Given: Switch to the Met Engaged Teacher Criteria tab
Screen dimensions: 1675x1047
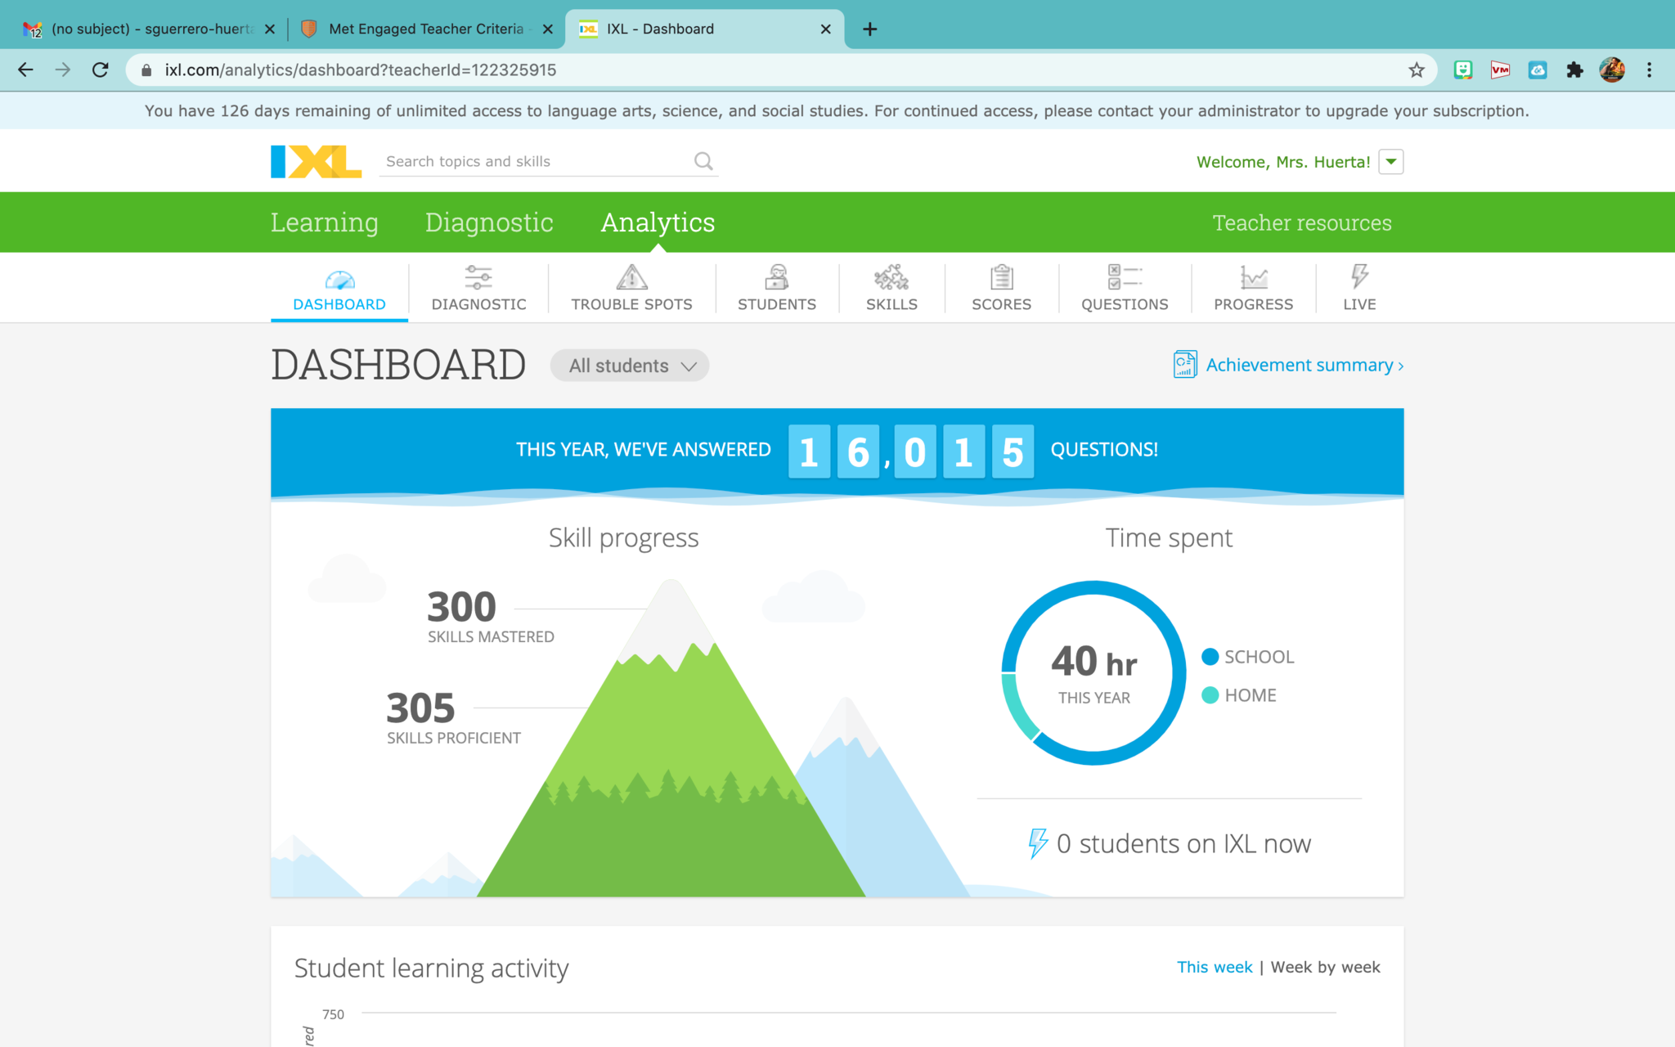Looking at the screenshot, I should (x=425, y=29).
